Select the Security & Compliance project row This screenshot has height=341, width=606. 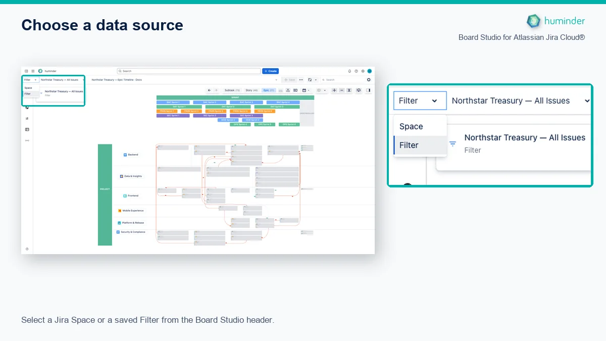[x=131, y=232]
